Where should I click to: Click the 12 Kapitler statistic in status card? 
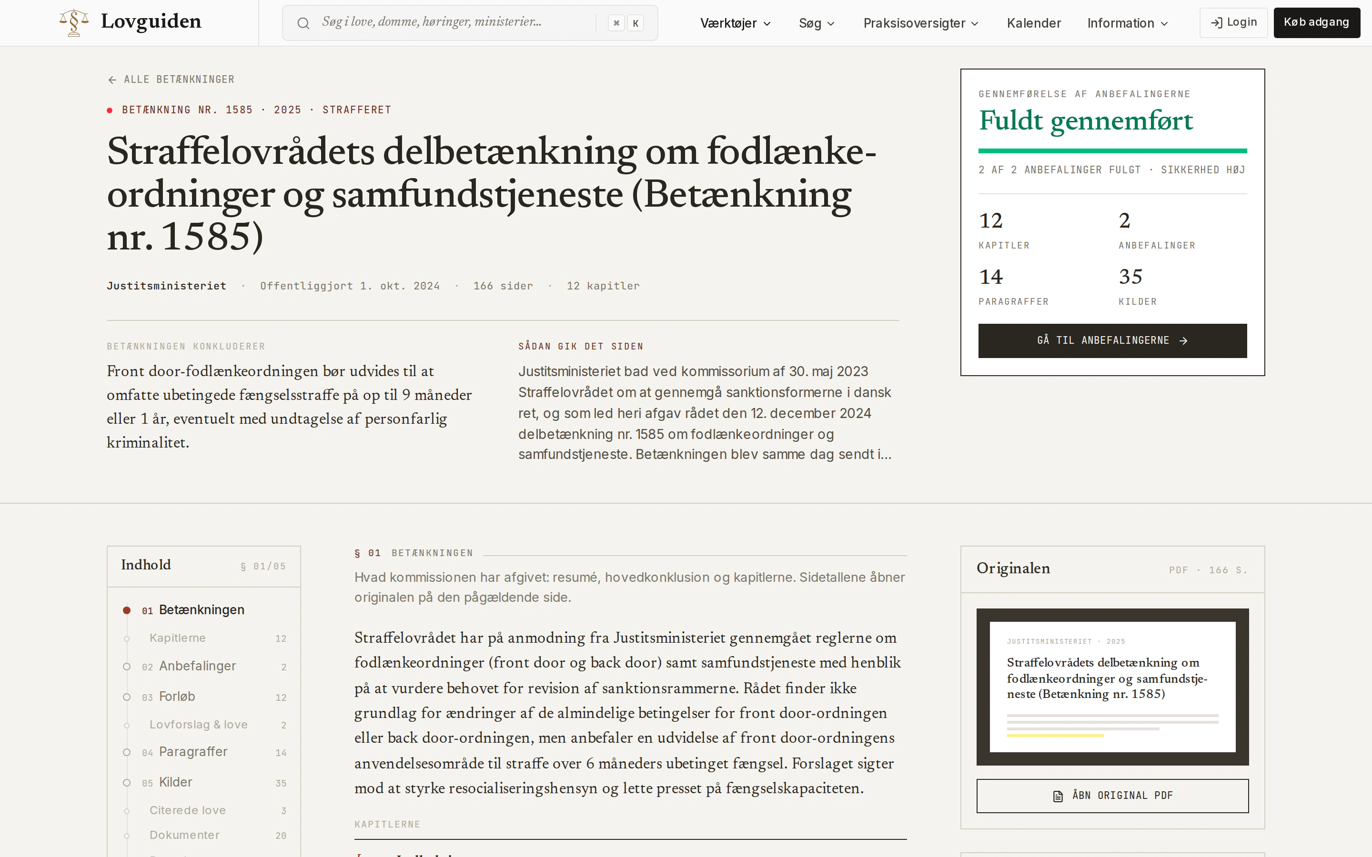pos(1003,230)
